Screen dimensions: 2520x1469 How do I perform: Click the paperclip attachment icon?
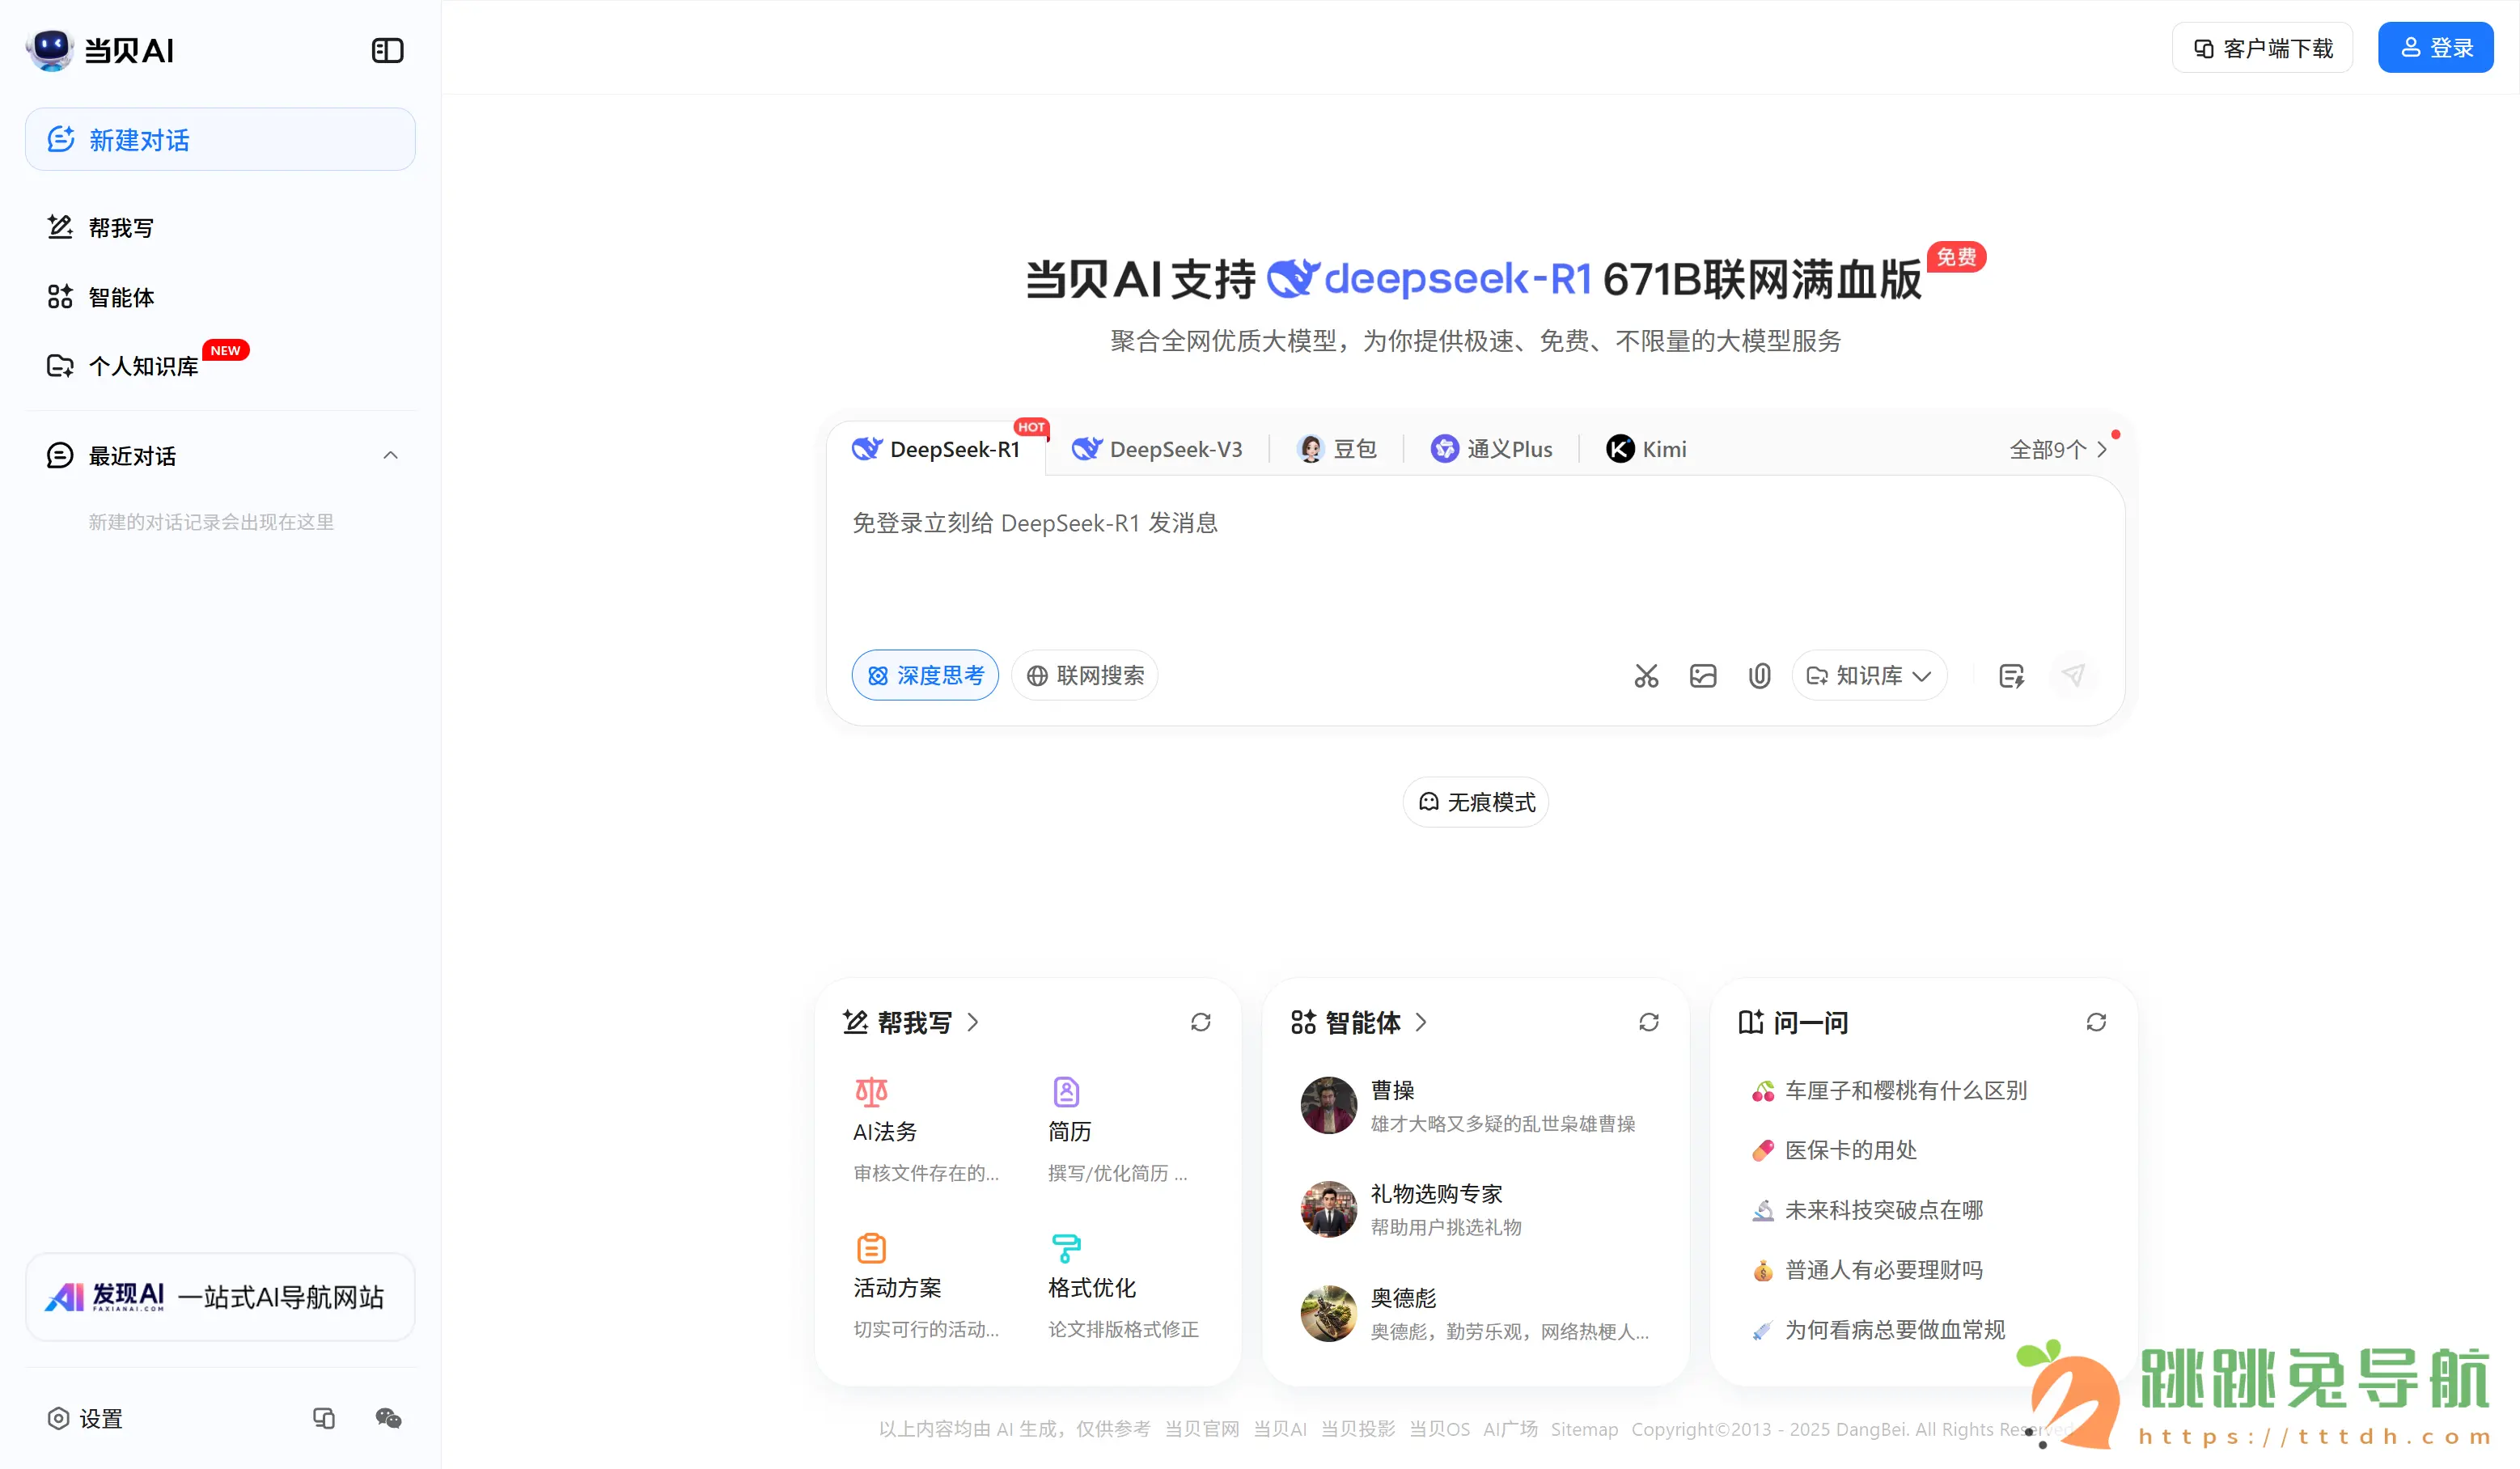click(1760, 676)
